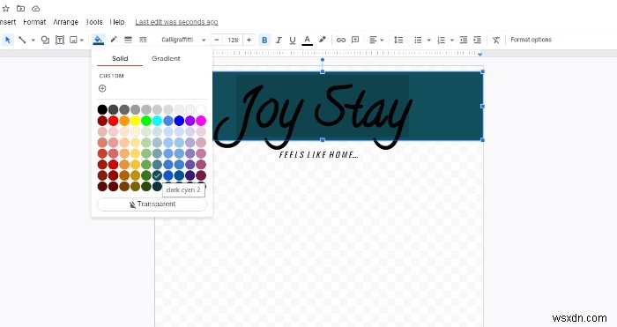617x327 pixels.
Task: Click the right indent marker on the ruler
Action: coord(479,54)
